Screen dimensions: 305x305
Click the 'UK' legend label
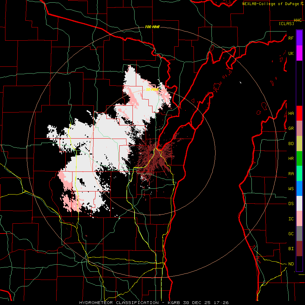(x=291, y=53)
